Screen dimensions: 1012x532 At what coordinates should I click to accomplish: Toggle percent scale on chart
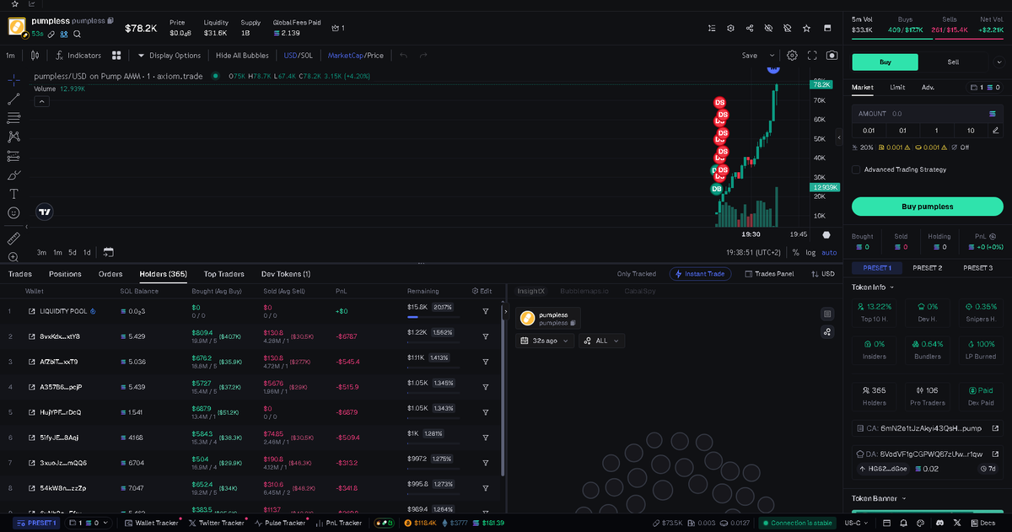tap(795, 252)
